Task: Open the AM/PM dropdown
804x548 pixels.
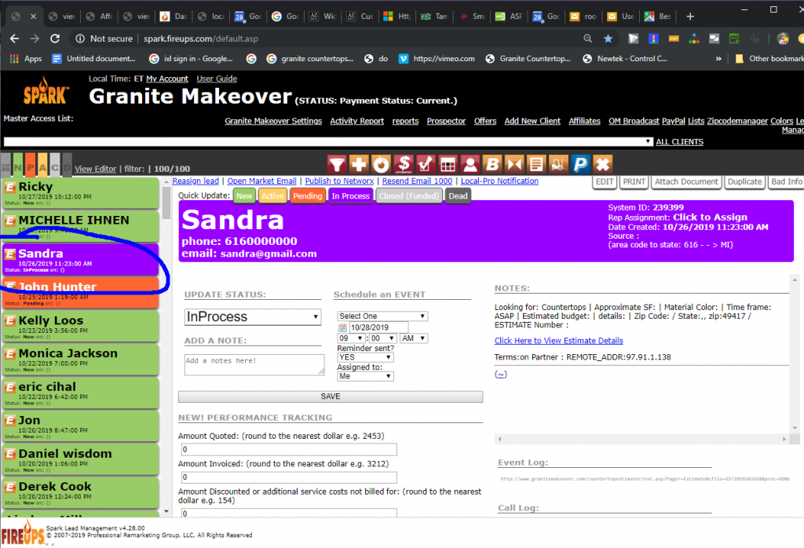Action: click(414, 338)
